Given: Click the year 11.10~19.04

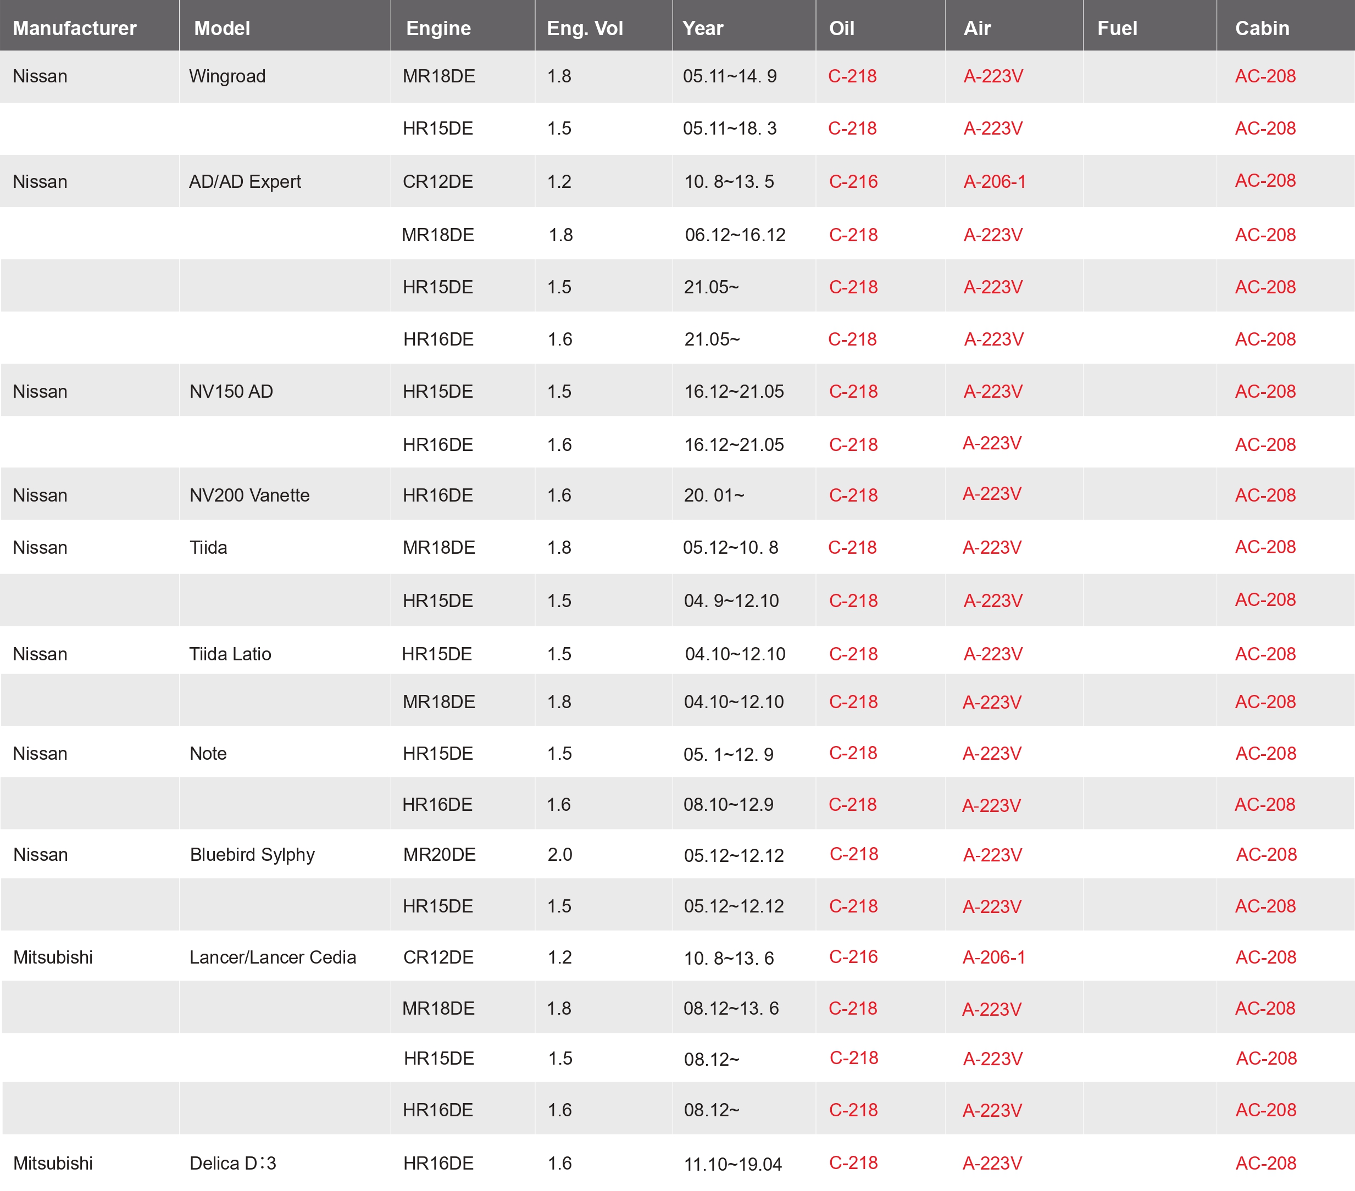Looking at the screenshot, I should coord(732,1165).
